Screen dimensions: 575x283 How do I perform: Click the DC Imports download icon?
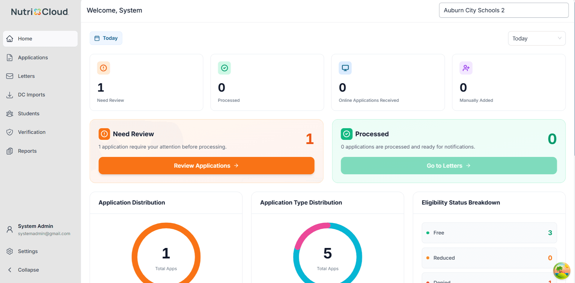coord(10,95)
